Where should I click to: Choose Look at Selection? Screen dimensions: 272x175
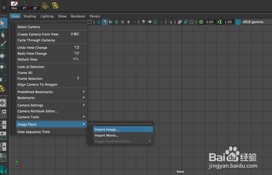(x=51, y=67)
